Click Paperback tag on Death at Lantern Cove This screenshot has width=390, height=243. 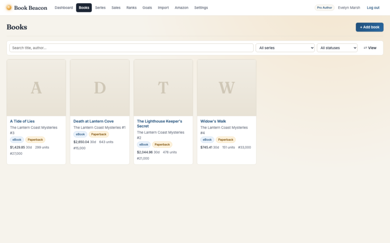pyautogui.click(x=99, y=134)
